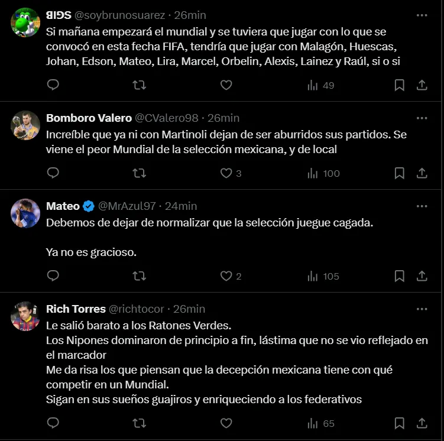The height and width of the screenshot is (441, 444).
Task: Reply to Mateo's tweet
Action: point(53,276)
